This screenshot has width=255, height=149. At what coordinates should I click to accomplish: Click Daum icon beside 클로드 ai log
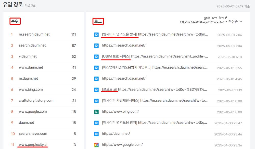click(x=96, y=90)
